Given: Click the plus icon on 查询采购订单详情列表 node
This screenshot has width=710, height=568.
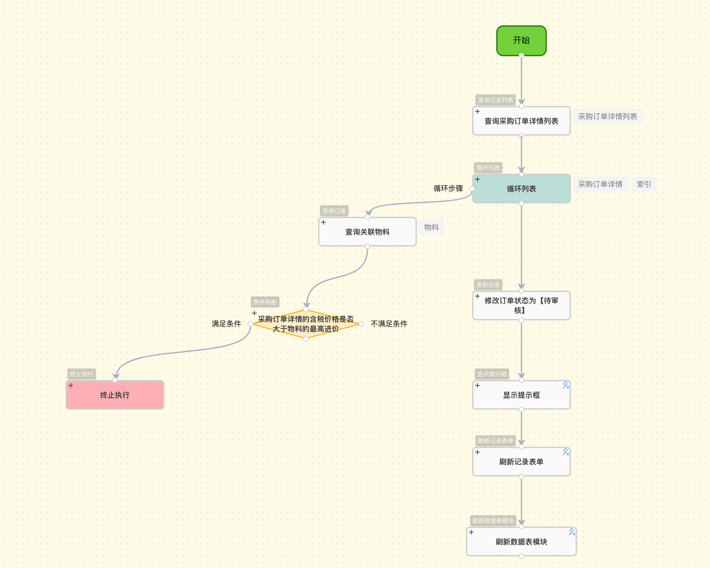Looking at the screenshot, I should 477,111.
